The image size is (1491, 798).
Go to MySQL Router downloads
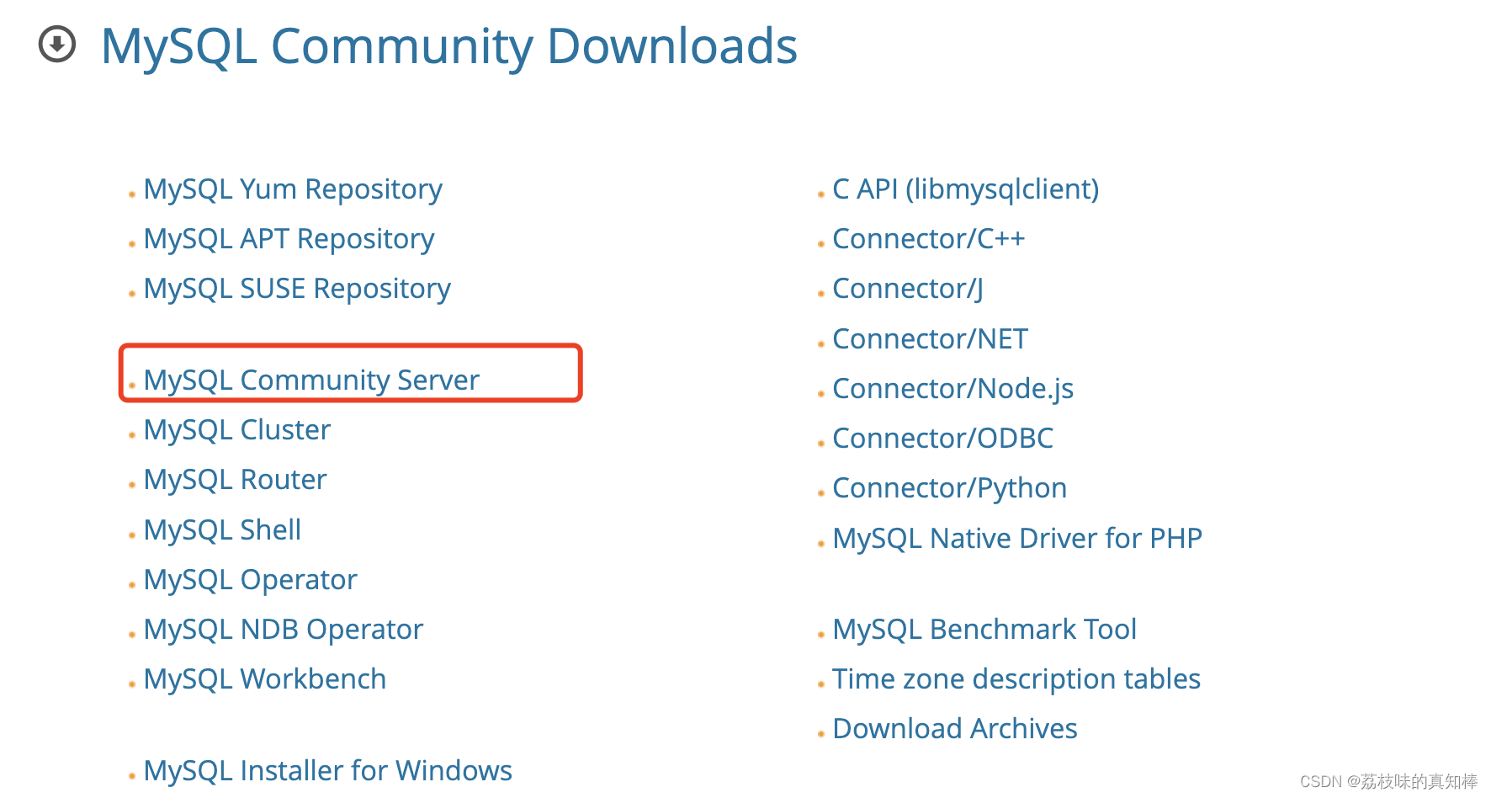point(235,480)
